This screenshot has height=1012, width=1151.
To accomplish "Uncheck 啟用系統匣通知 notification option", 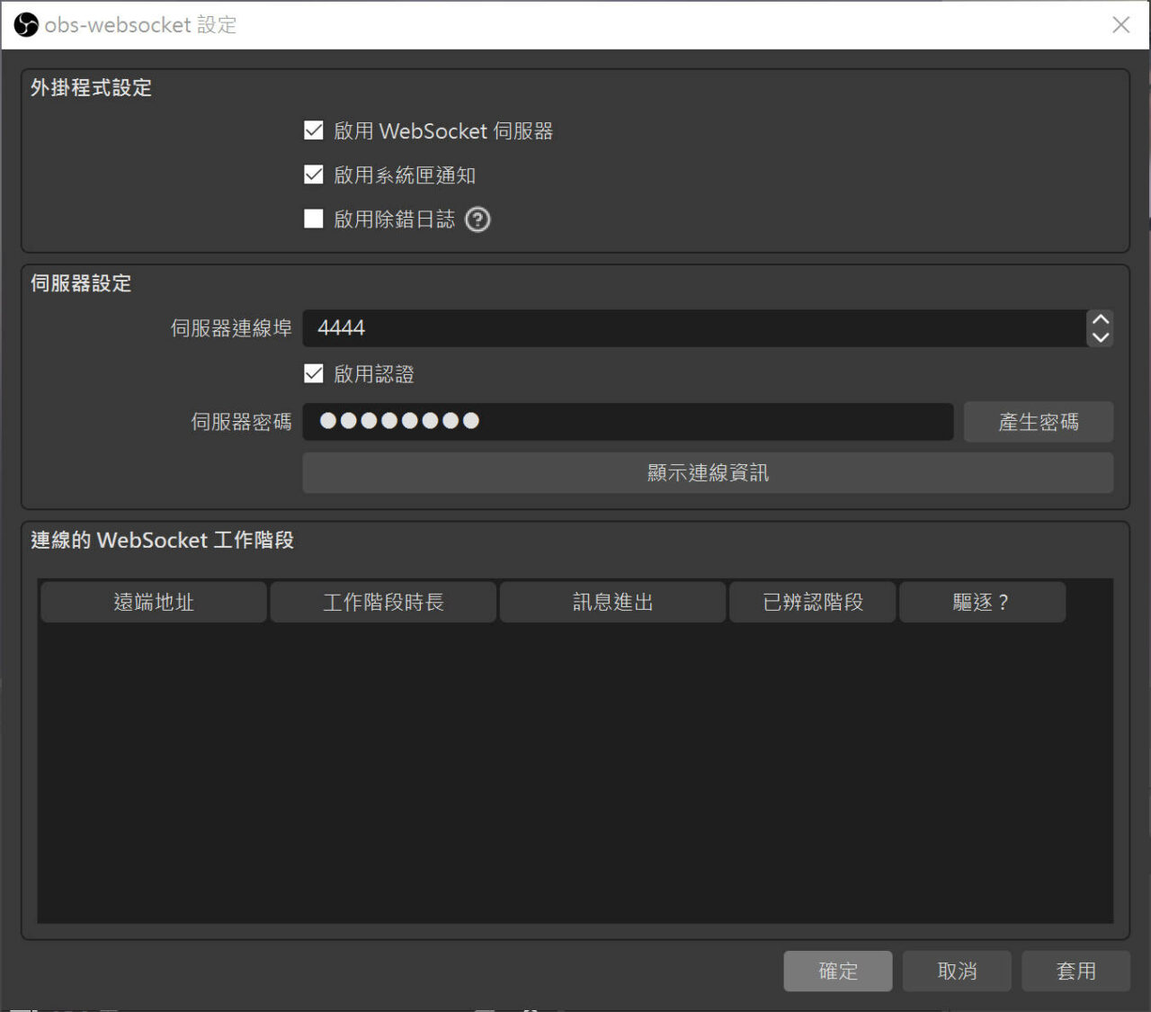I will click(x=313, y=175).
